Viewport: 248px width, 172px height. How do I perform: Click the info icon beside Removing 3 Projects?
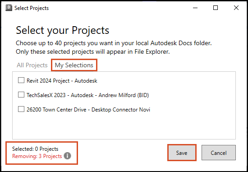click(x=67, y=156)
